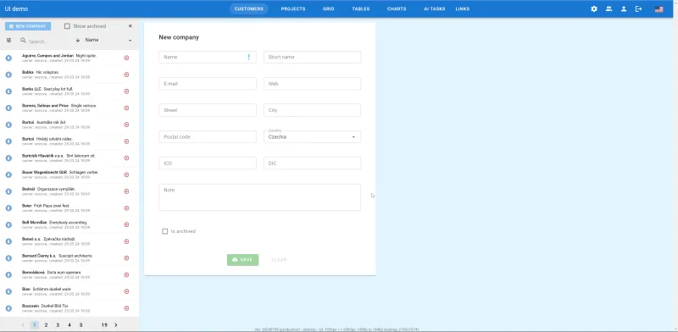Click the blue company icon for Bernoláková

tap(8, 274)
